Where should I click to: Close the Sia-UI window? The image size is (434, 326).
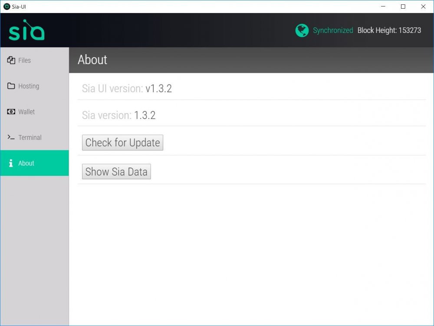423,6
